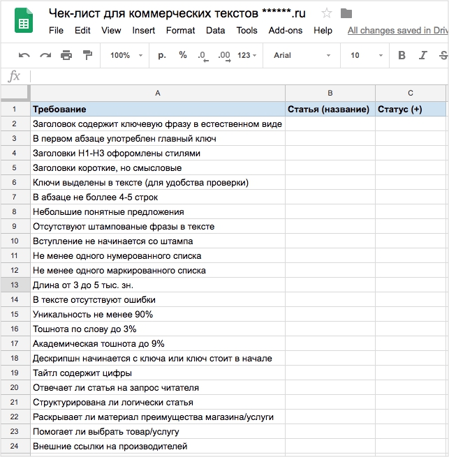Screen dimensions: 449x457
Task: Star this spreadsheet document
Action: pyautogui.click(x=327, y=13)
